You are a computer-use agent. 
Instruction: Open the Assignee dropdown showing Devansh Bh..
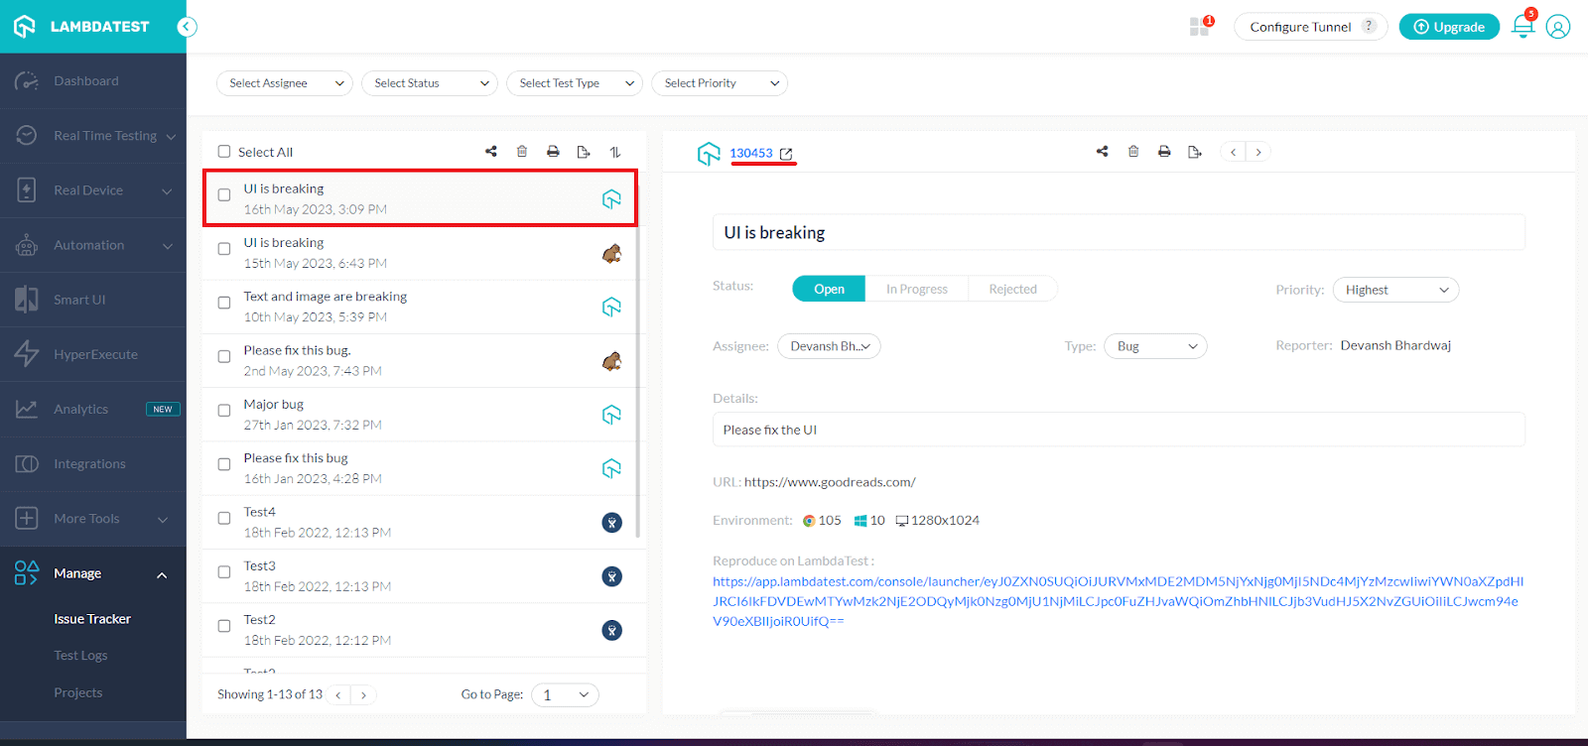(x=829, y=346)
